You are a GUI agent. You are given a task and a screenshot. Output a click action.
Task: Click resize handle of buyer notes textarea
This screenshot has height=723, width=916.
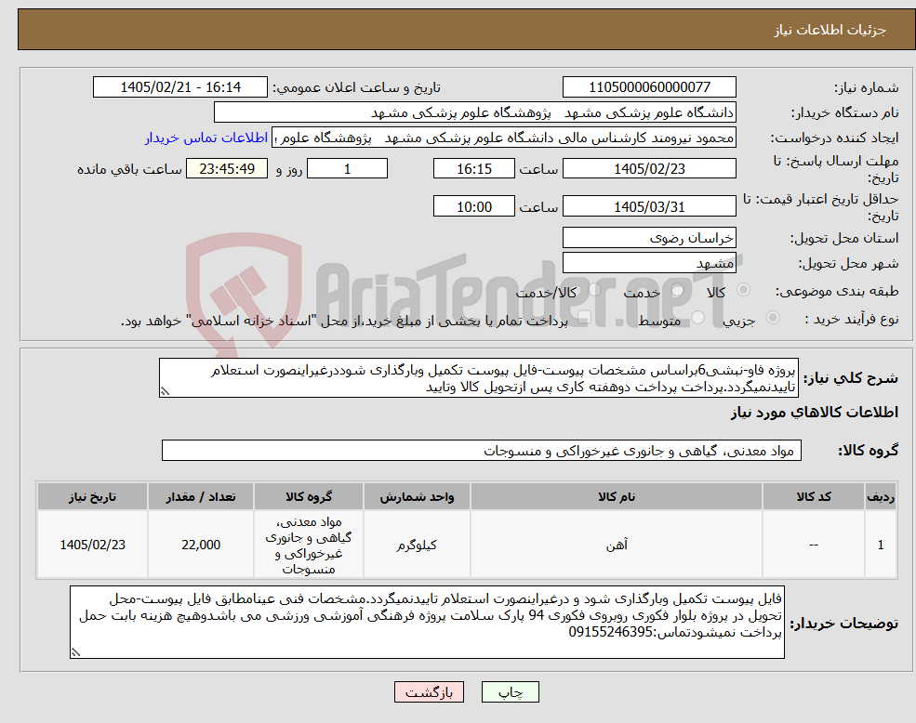(75, 652)
